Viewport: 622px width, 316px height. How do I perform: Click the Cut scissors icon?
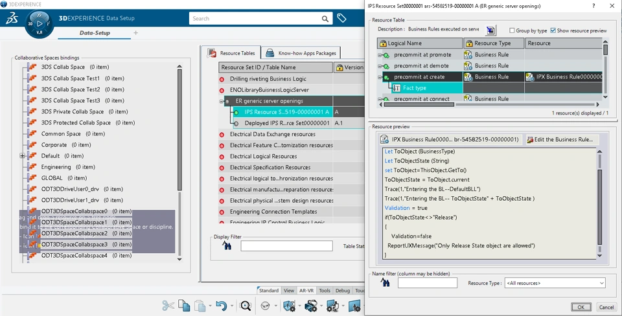click(x=168, y=305)
